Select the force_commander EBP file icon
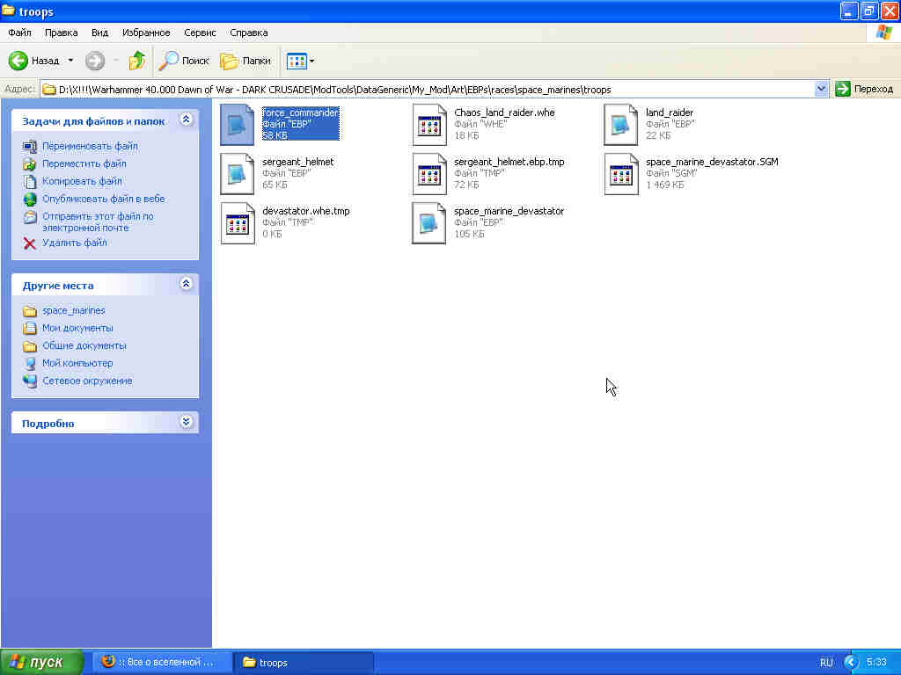Image resolution: width=901 pixels, height=675 pixels. pos(237,124)
